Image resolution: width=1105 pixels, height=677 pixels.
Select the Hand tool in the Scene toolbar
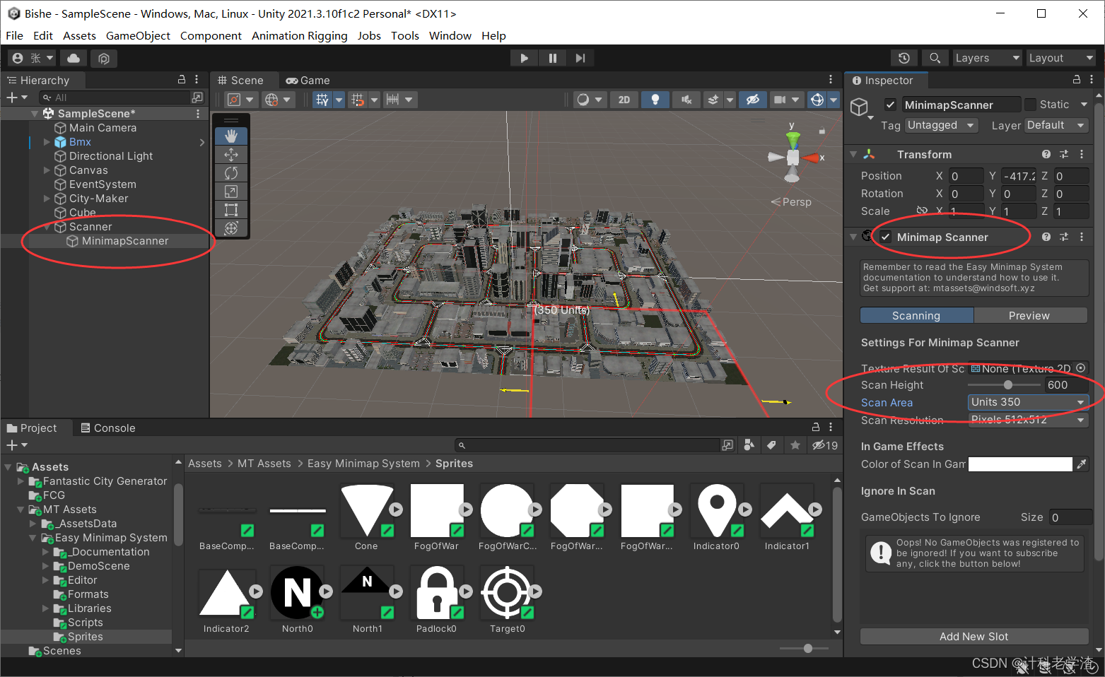tap(231, 136)
